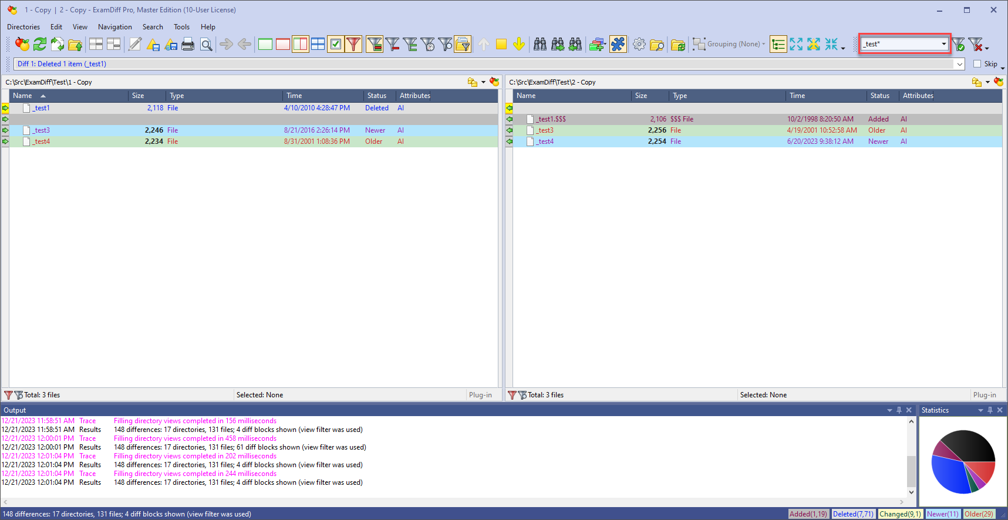This screenshot has height=520, width=1008.
Task: Show only the red right pane
Action: (283, 44)
